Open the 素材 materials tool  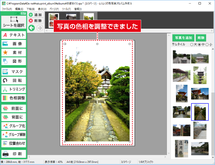14,53
